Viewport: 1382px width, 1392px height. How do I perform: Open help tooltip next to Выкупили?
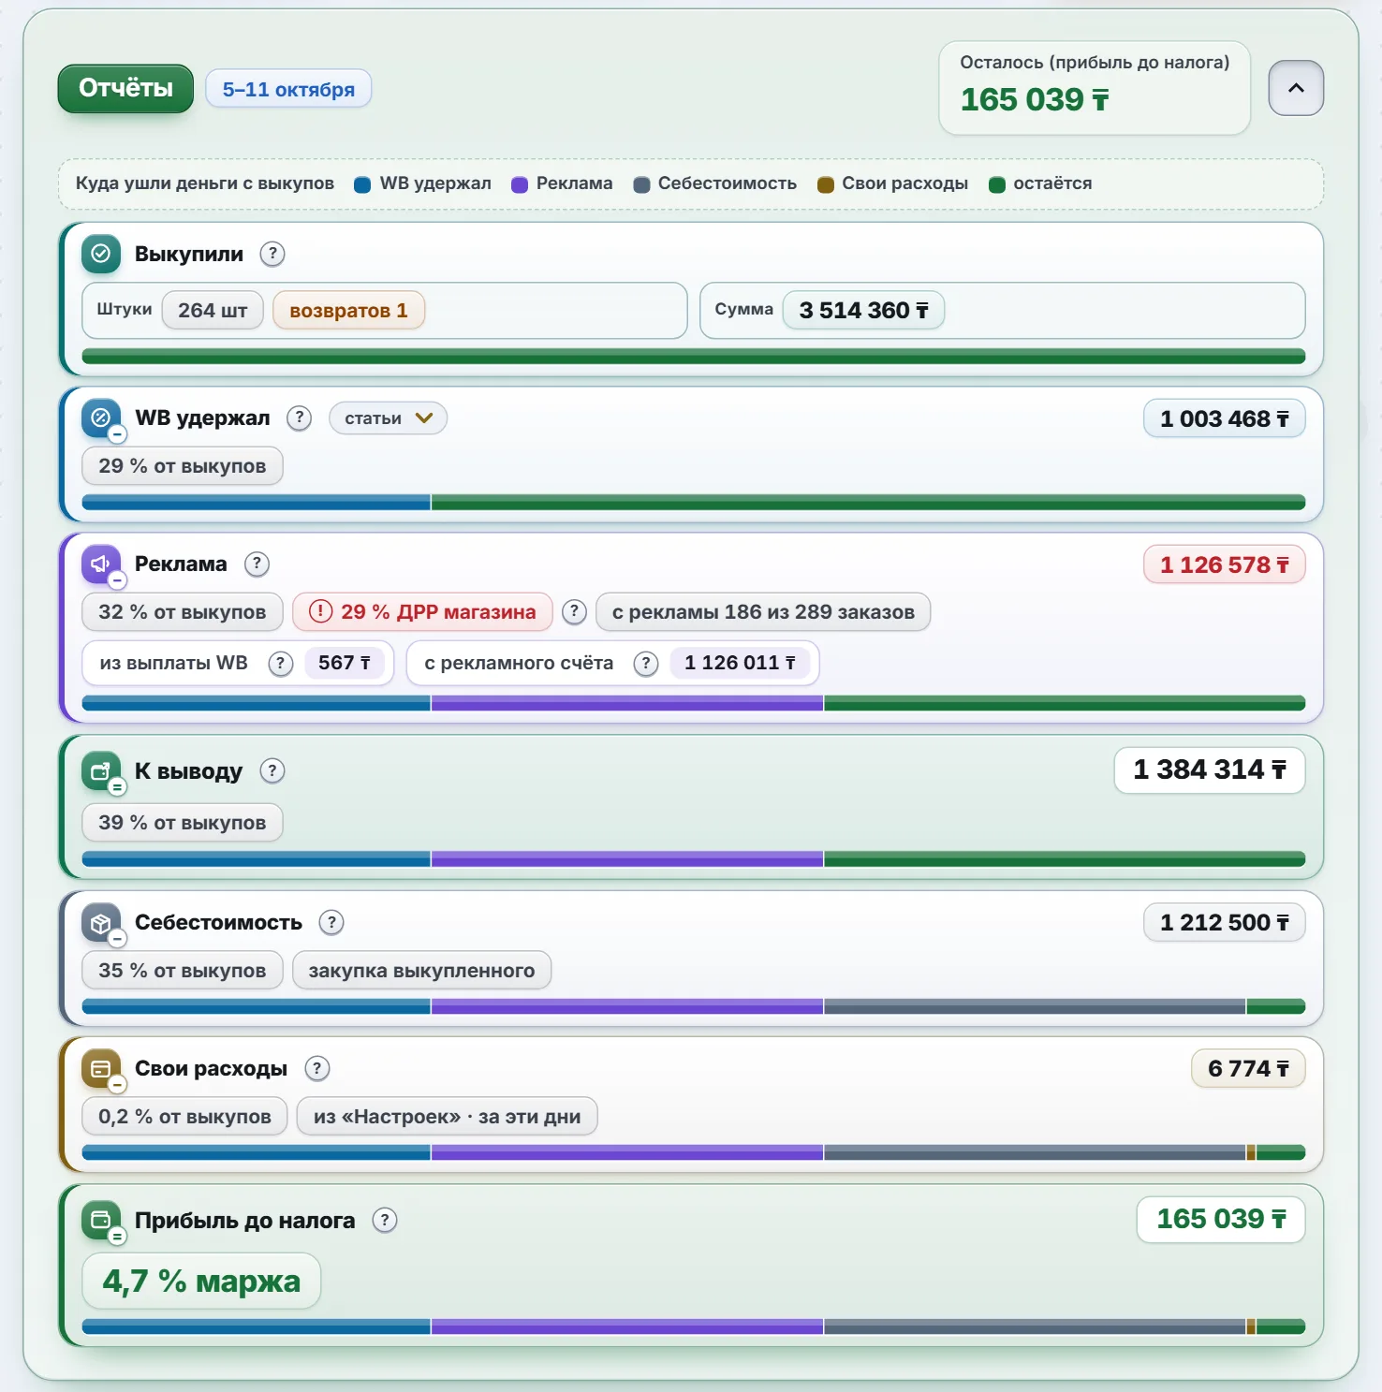272,254
